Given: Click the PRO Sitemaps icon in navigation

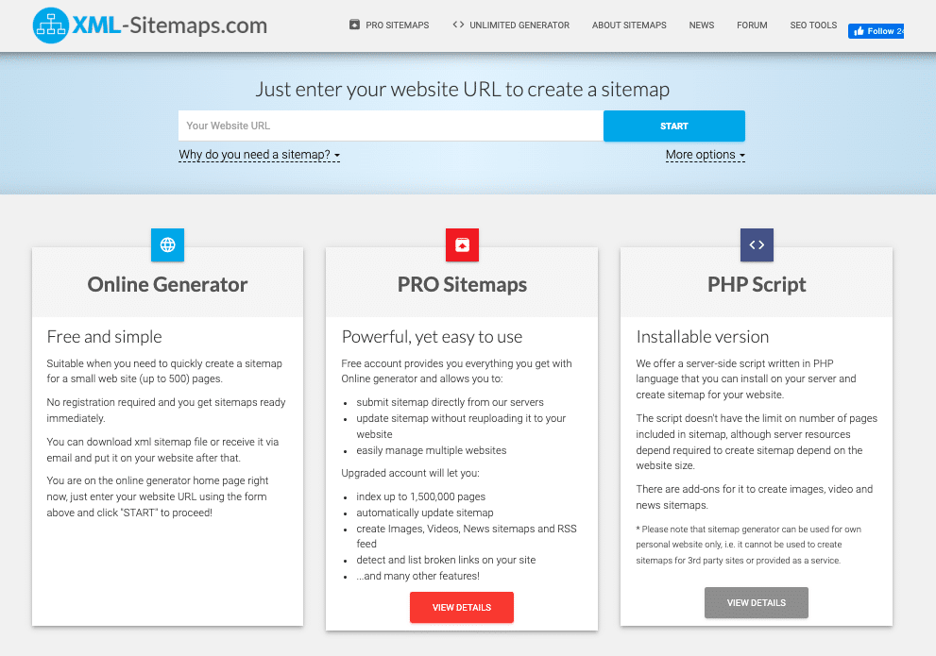Looking at the screenshot, I should coord(354,25).
